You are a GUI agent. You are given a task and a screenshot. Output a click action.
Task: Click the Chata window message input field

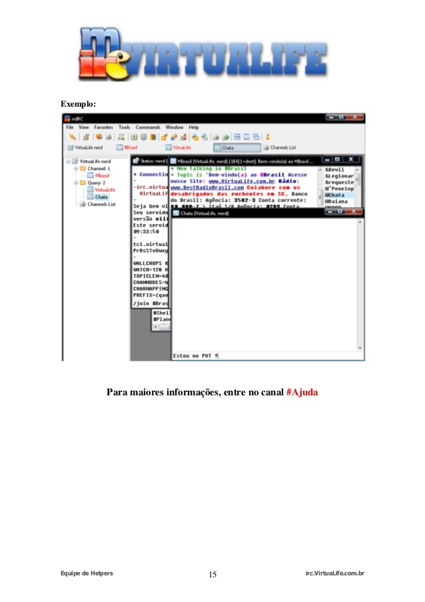click(x=267, y=356)
